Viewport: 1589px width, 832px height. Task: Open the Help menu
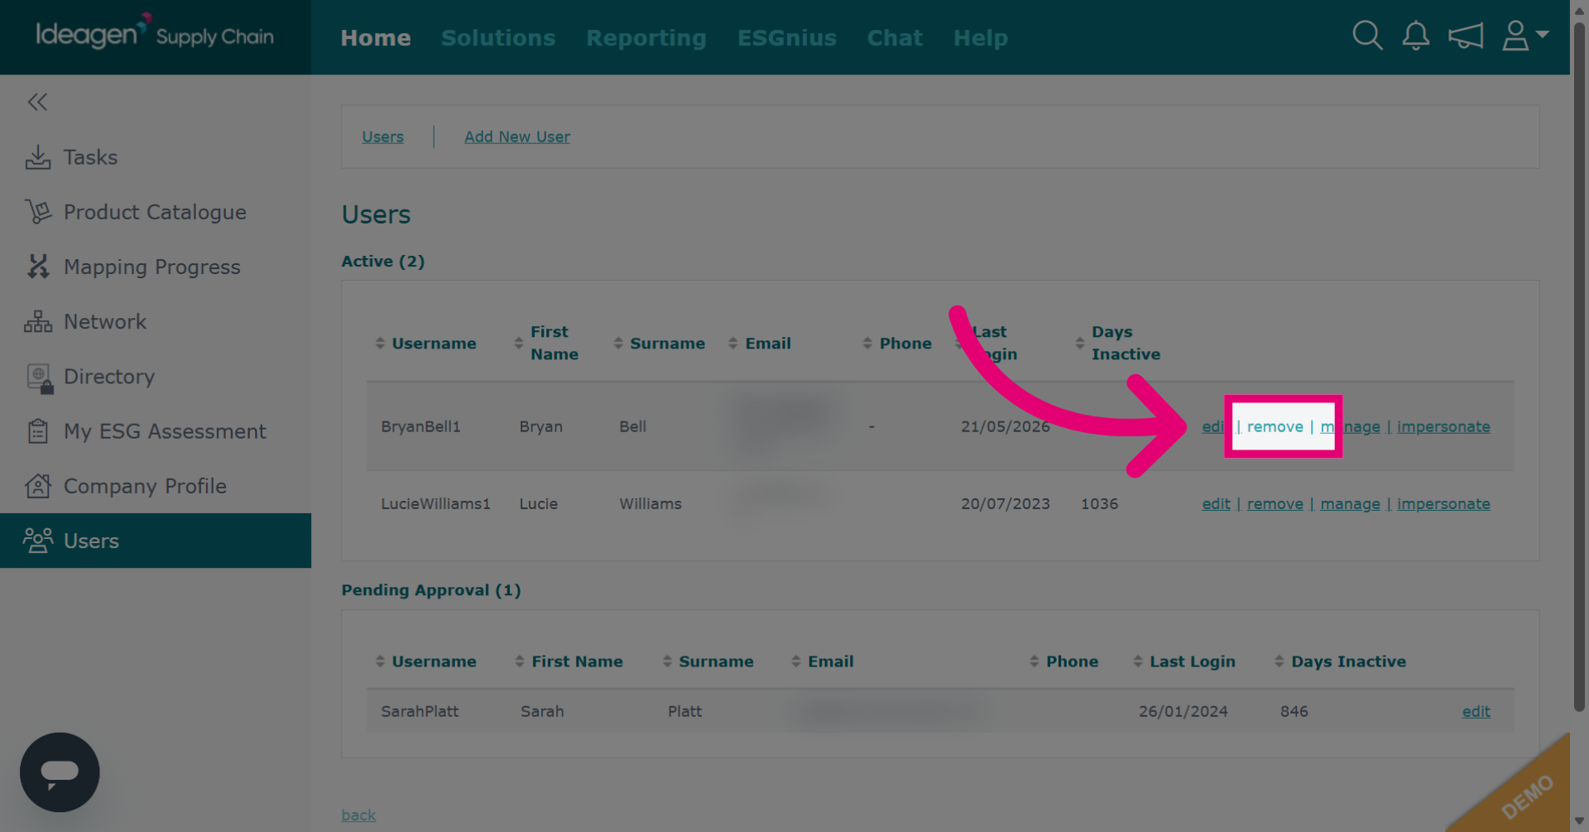(981, 38)
